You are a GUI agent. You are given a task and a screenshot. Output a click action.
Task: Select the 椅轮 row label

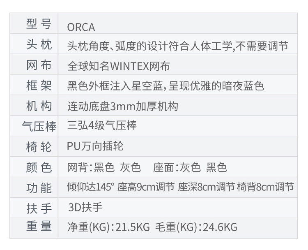[39, 146]
